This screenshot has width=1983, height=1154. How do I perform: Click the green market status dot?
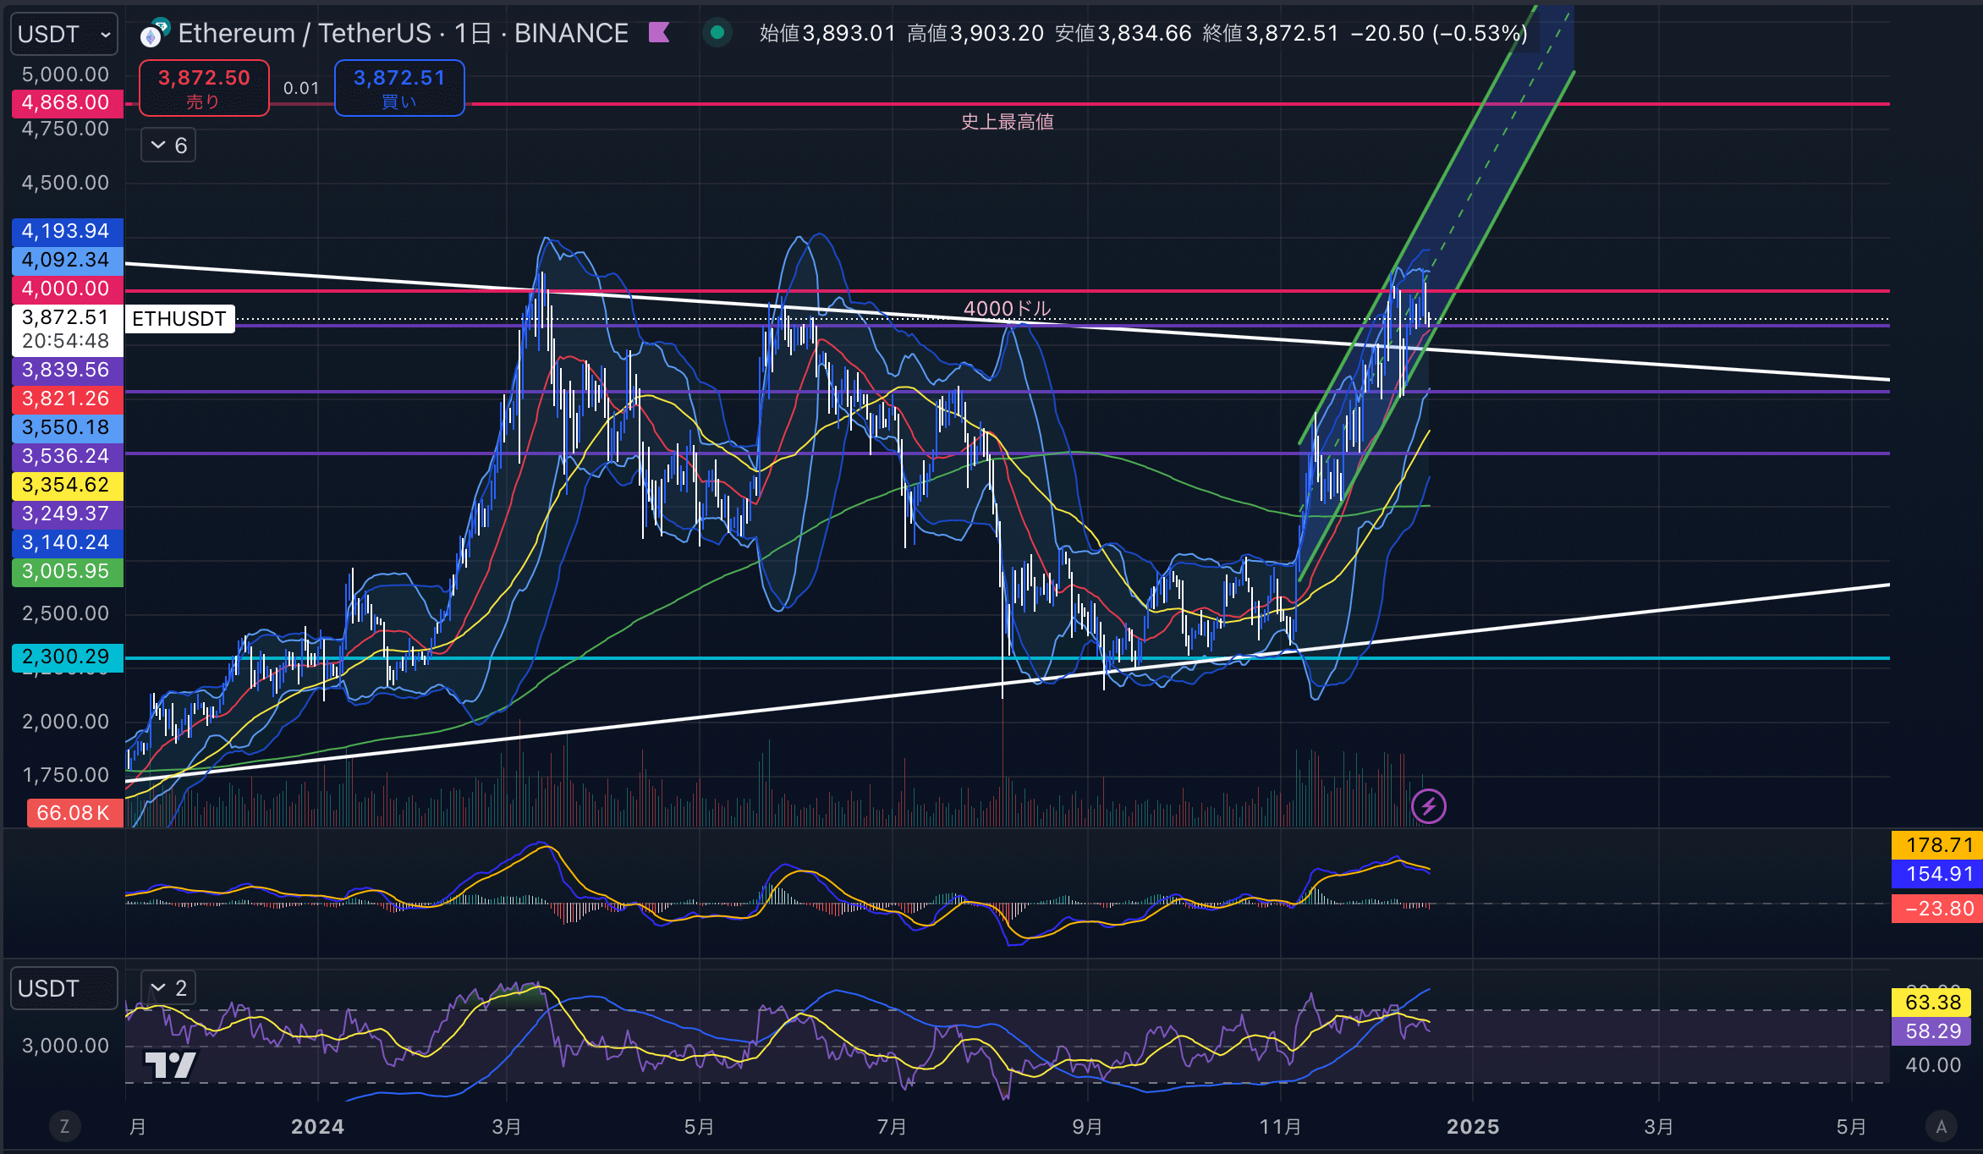pos(717,33)
